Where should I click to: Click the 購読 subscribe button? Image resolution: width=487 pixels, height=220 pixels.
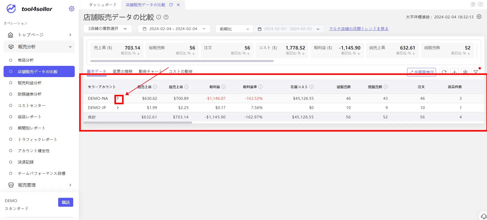click(66, 202)
